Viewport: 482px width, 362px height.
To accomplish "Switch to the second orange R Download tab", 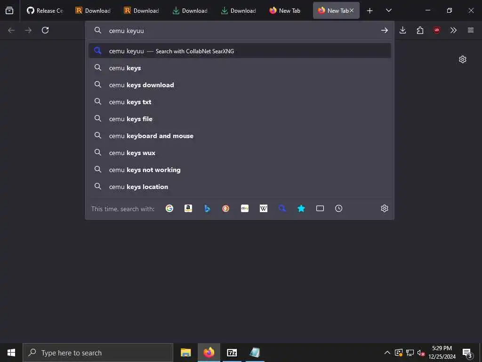I will tap(142, 10).
